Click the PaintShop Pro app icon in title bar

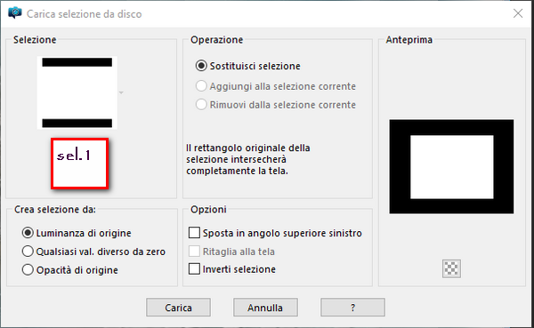pyautogui.click(x=14, y=13)
